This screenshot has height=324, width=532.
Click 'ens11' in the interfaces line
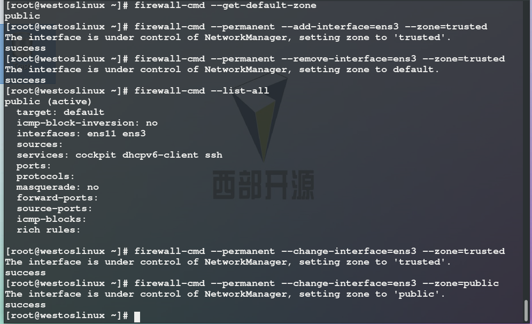click(x=102, y=134)
